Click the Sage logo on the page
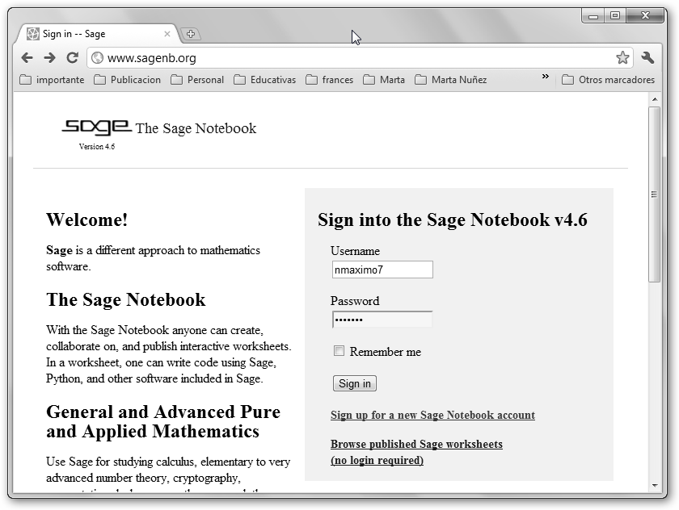Screen dimensions: 679x510 point(96,127)
